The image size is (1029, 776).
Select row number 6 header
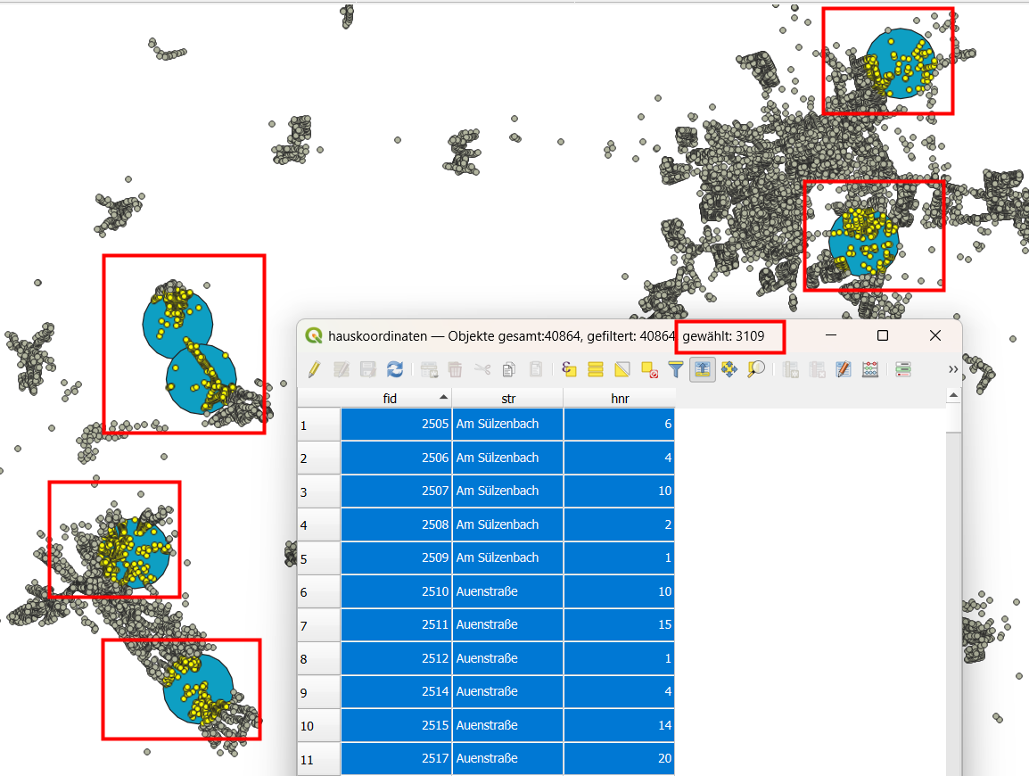(319, 591)
